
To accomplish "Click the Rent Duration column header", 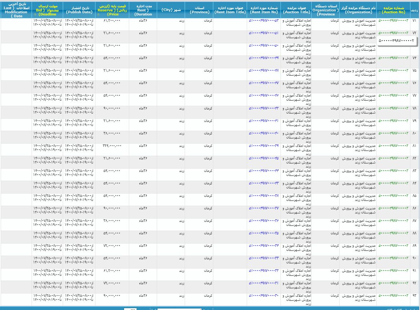I will (143, 10).
